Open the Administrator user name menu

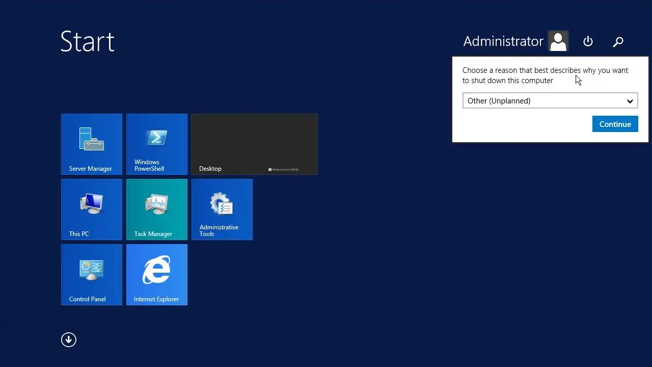pyautogui.click(x=503, y=41)
